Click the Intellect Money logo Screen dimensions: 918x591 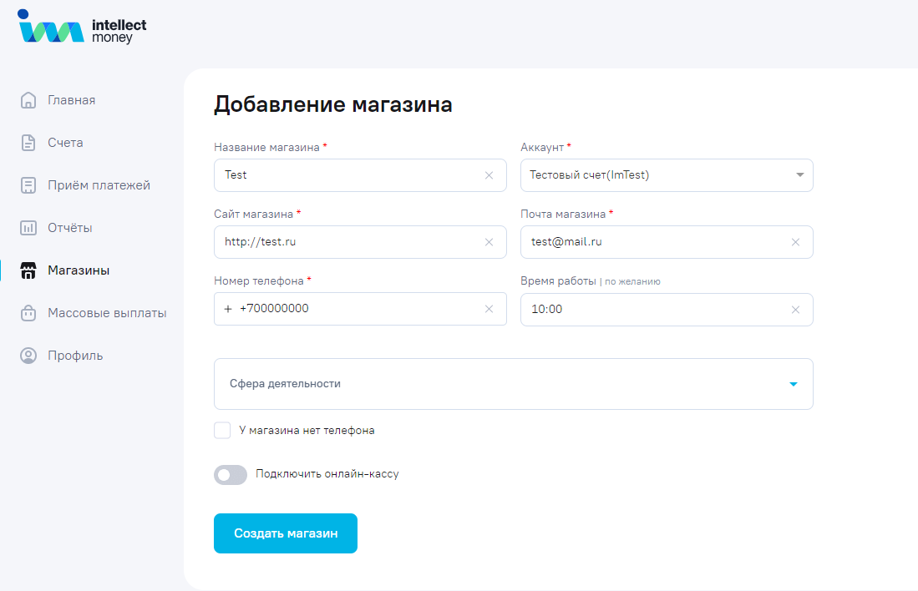82,28
